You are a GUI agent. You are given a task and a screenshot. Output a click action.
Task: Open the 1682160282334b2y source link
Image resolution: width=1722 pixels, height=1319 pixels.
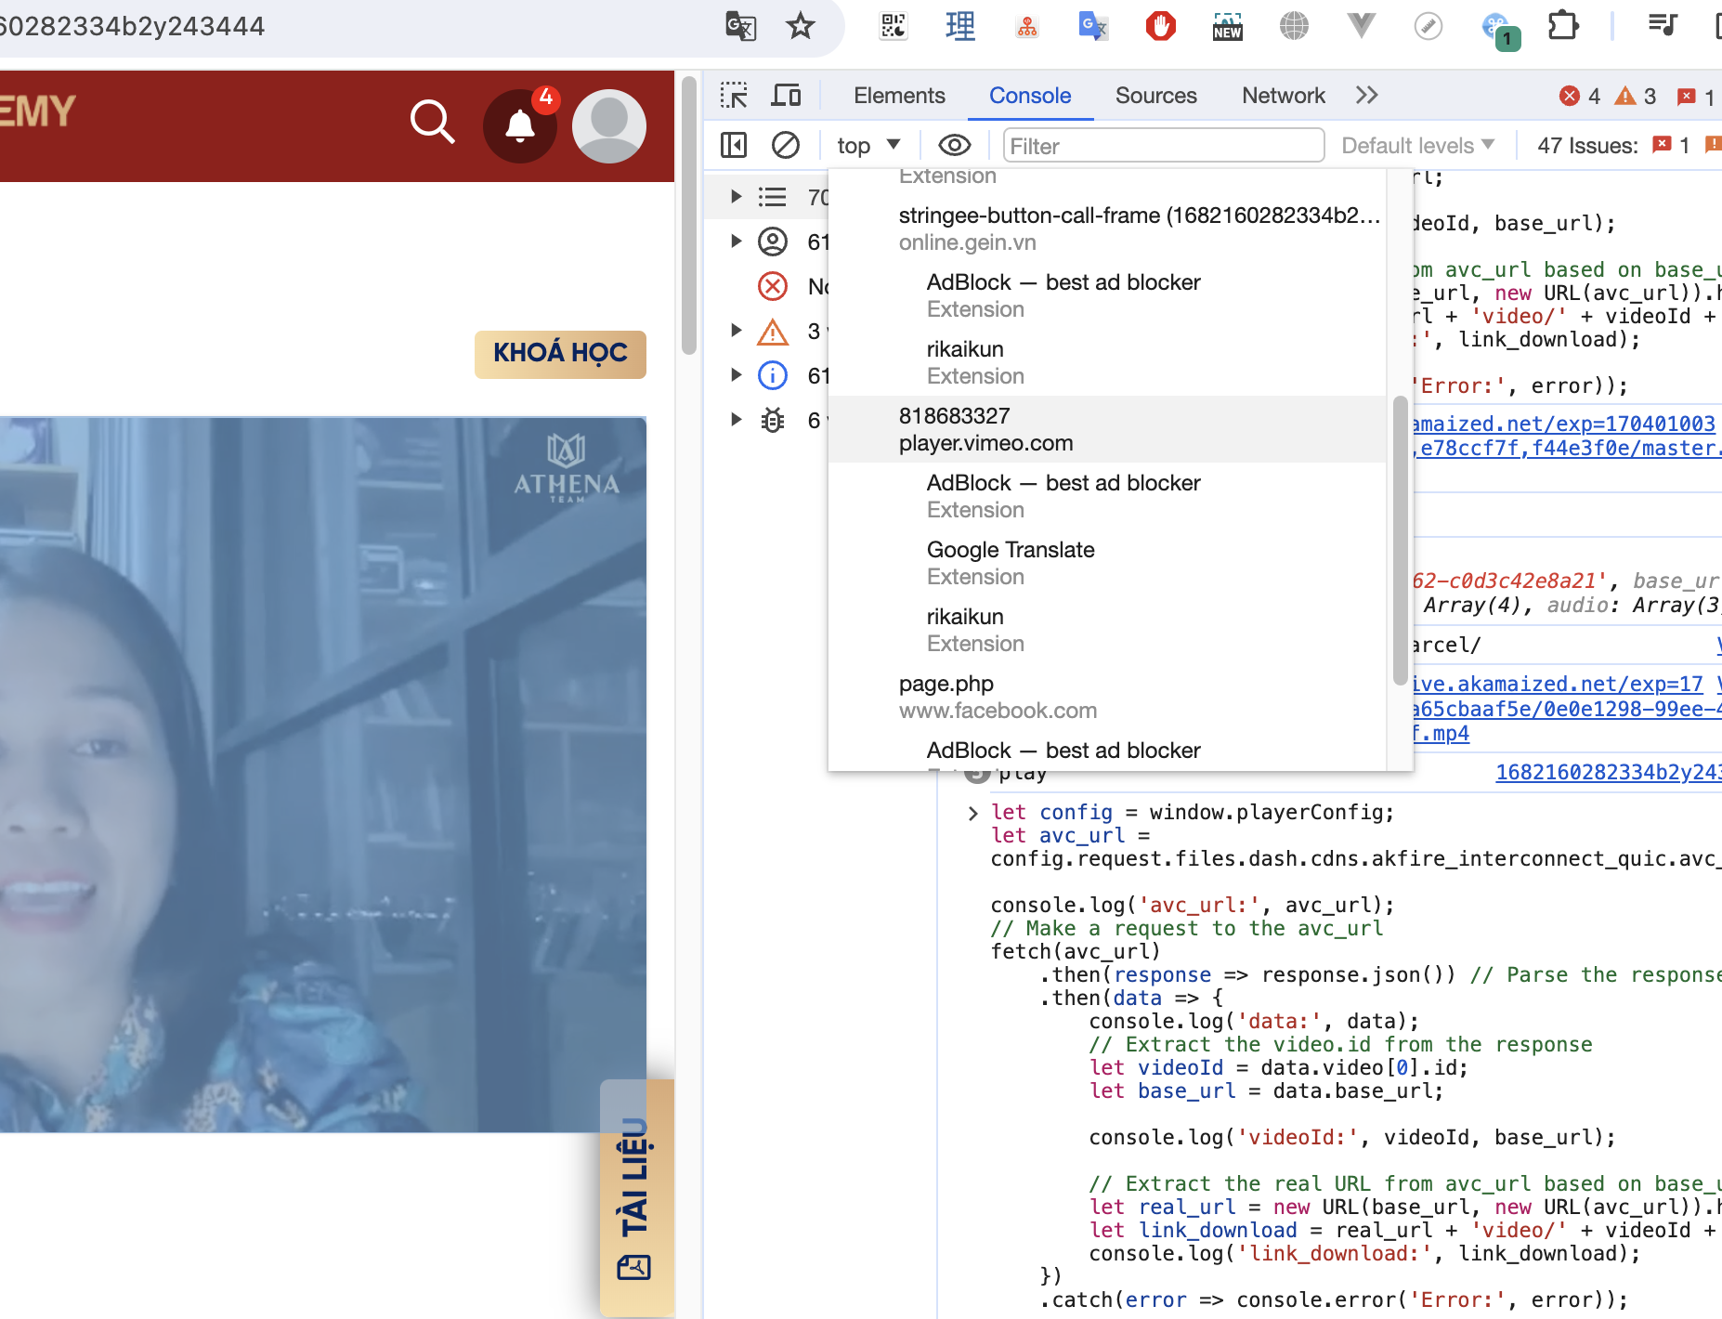point(1608,772)
